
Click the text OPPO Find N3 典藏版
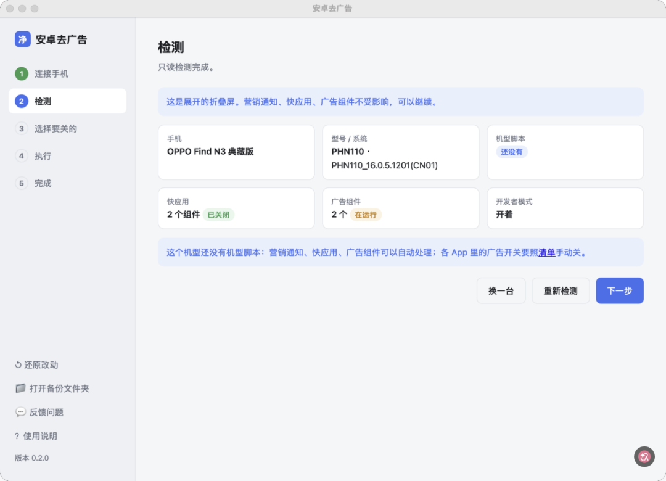click(x=210, y=151)
